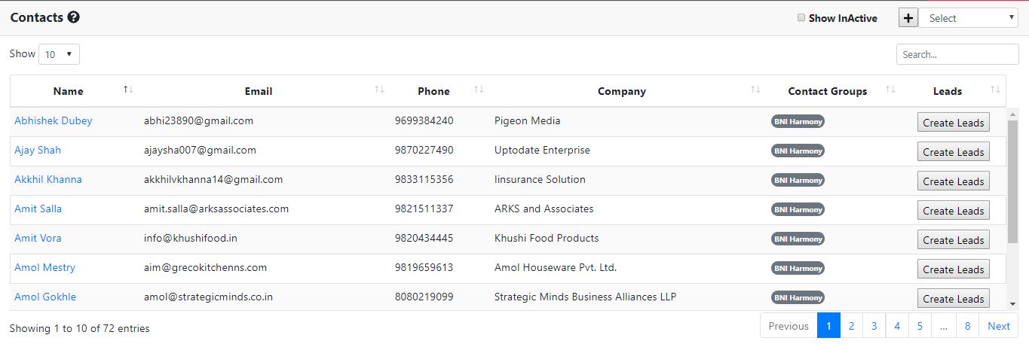Click the BNI Harmony badge for Amit Vora

tap(798, 239)
